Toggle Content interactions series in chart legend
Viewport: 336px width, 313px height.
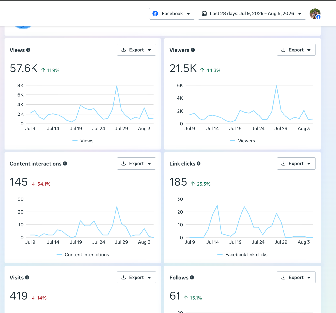pyautogui.click(x=83, y=255)
